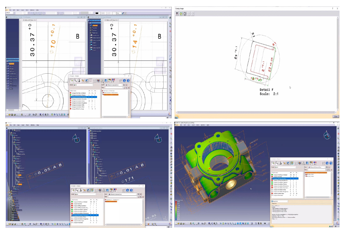
Task: Select 'Compare Find New or Deleted' in top-left dialog
Action: pyautogui.click(x=83, y=93)
